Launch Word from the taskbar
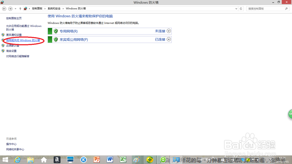This screenshot has width=292, height=164. (x=110, y=160)
